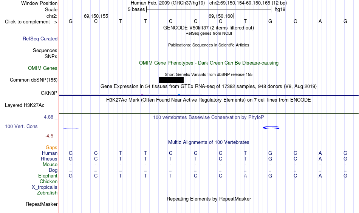
Task: Click the H3K27Ac Mark ENCODE track title
Action: click(x=209, y=100)
